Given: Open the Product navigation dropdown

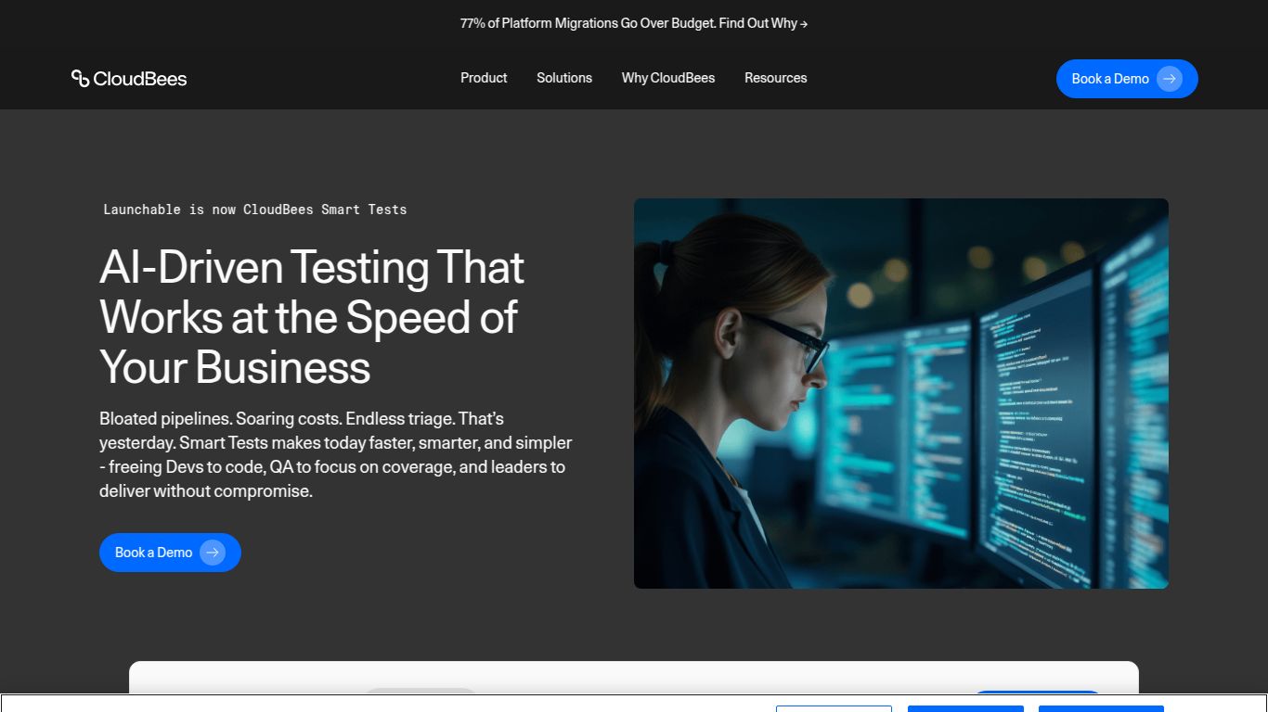Looking at the screenshot, I should click(484, 78).
